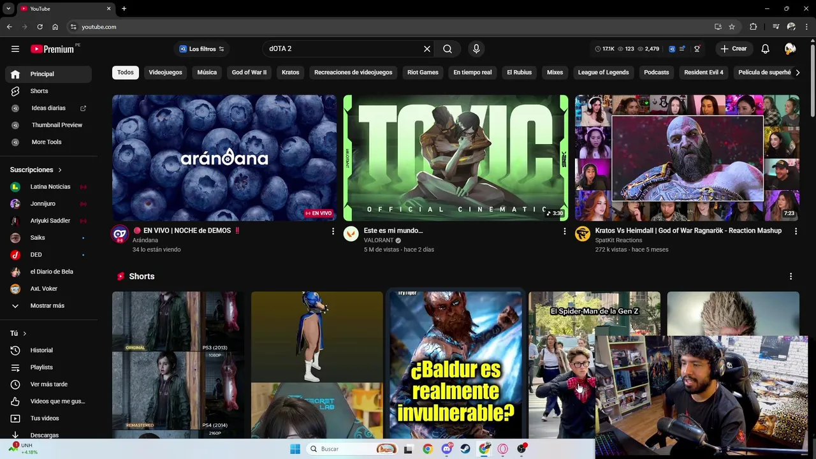Click the blue vidIQ icon near Crear
This screenshot has height=459, width=816.
click(672, 49)
